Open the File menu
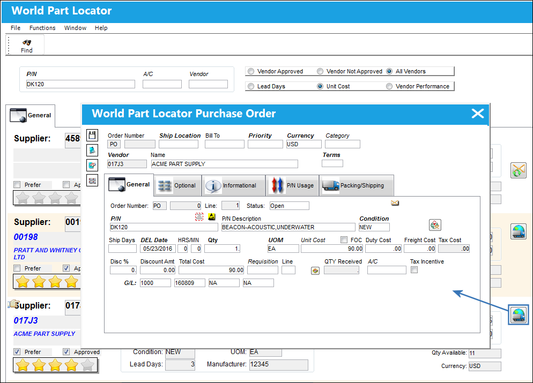Viewport: 533px width, 383px height. click(16, 28)
